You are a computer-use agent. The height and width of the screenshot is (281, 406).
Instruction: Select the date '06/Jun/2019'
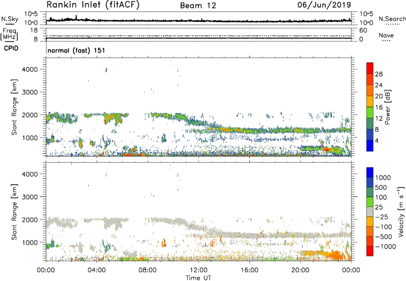[324, 5]
